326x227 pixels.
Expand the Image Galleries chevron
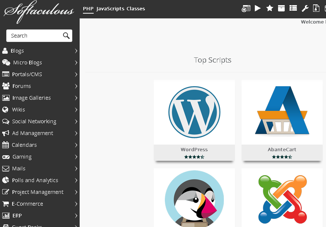(x=76, y=98)
